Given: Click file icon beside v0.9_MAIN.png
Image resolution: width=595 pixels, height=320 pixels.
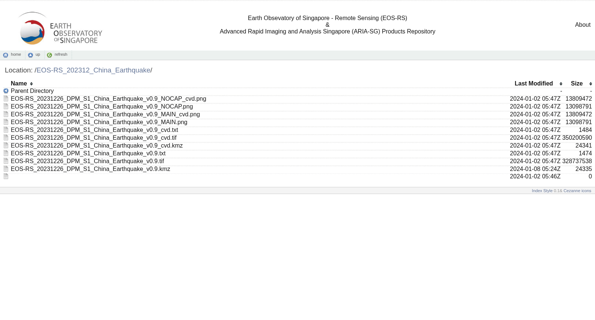Looking at the screenshot, I should coord(6,122).
